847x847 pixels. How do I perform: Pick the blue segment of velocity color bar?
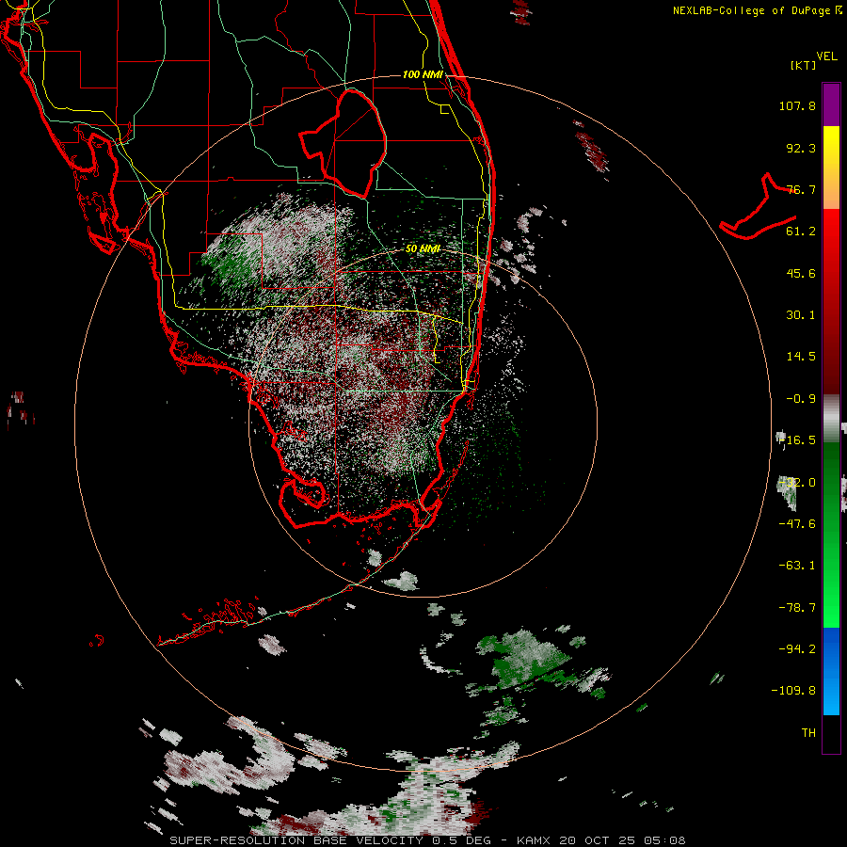click(831, 671)
